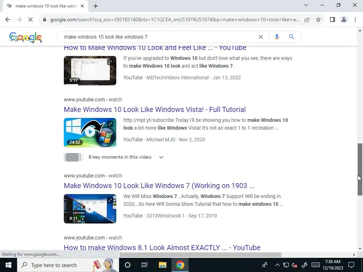Open the clock showing 7:38 AM
This screenshot has width=363, height=272.
[333, 265]
